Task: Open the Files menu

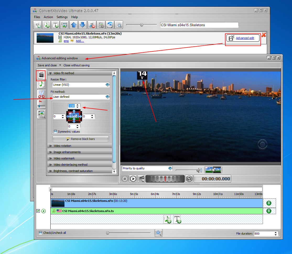Action: tap(37, 17)
